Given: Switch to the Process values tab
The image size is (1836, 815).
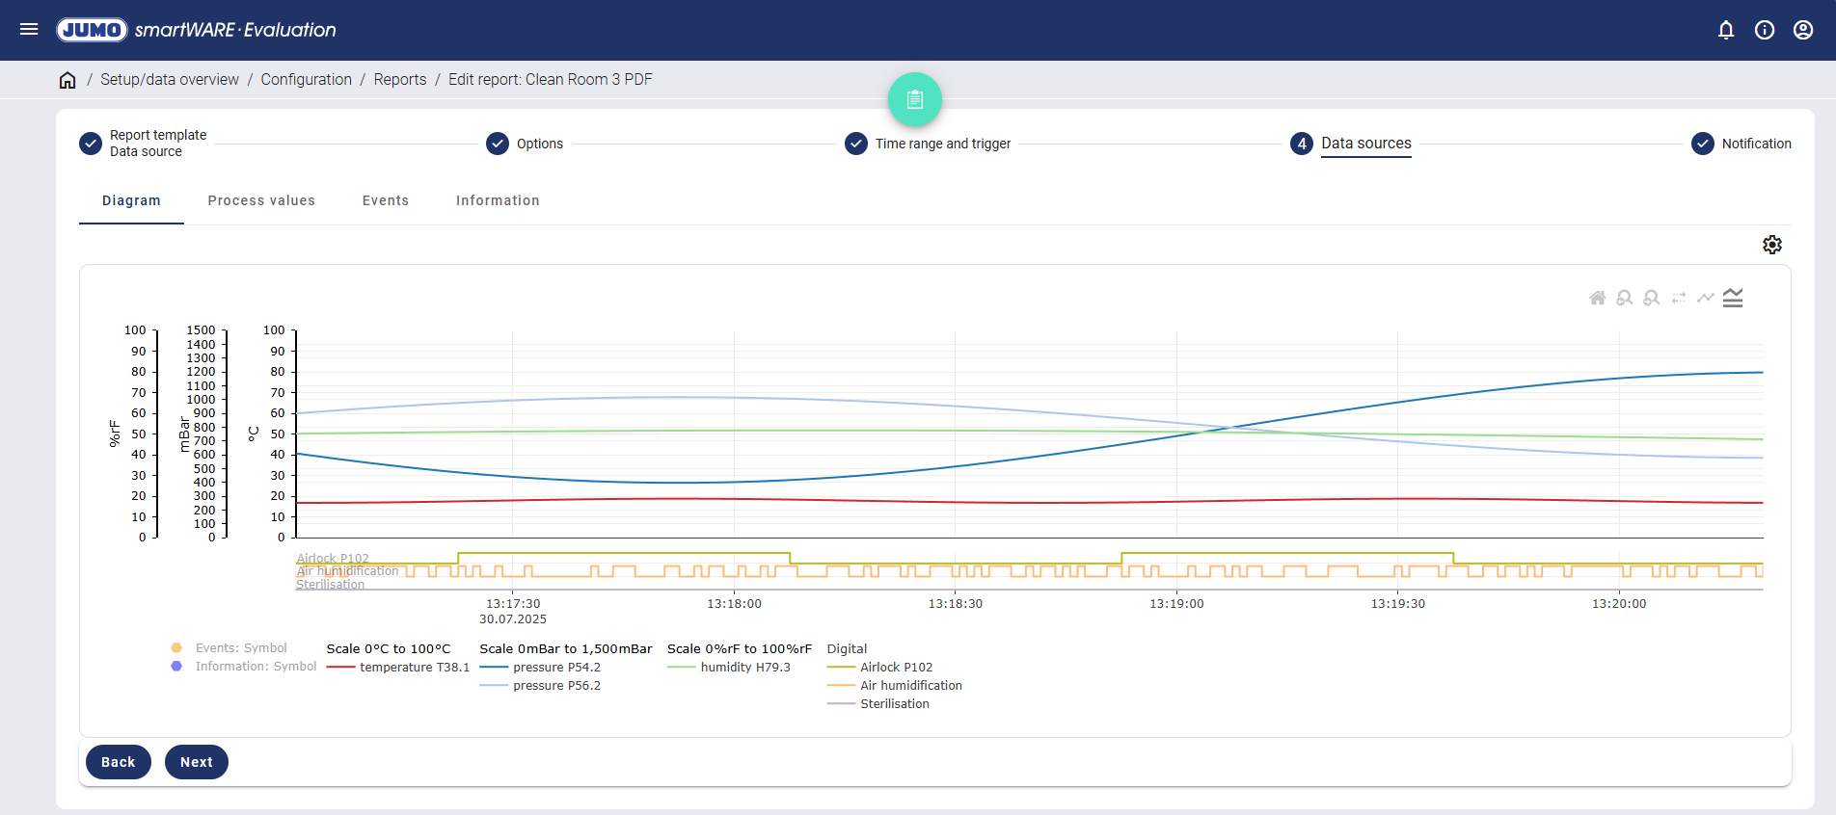Looking at the screenshot, I should pos(261,200).
